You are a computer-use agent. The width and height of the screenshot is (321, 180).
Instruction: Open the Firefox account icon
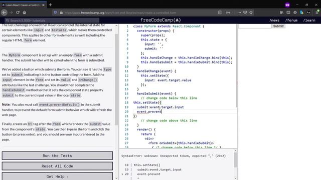295,12
